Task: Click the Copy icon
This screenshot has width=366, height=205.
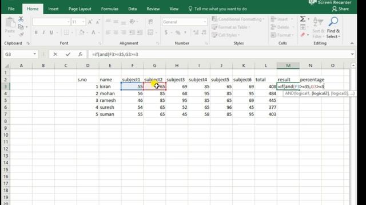Action: point(21,27)
